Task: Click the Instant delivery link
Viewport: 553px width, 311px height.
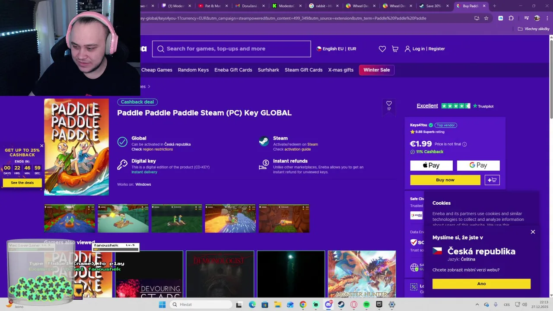Action: (144, 172)
